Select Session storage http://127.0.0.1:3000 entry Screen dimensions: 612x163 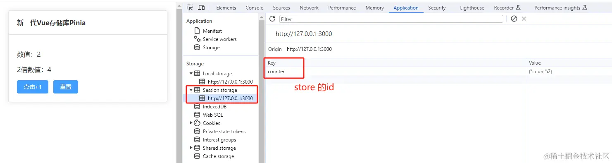coord(230,98)
